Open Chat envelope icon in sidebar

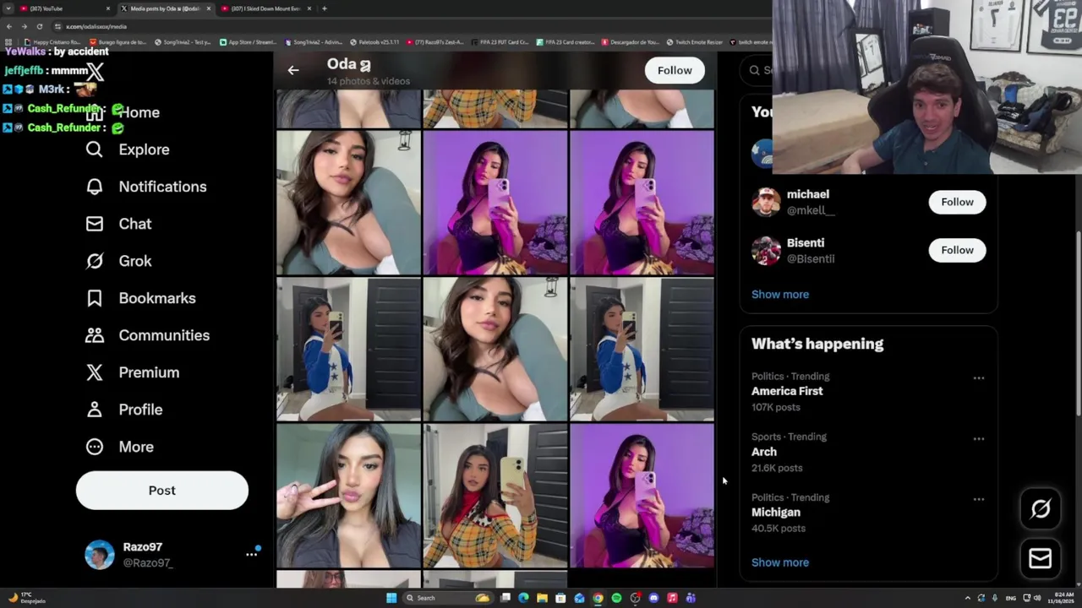[x=94, y=224]
